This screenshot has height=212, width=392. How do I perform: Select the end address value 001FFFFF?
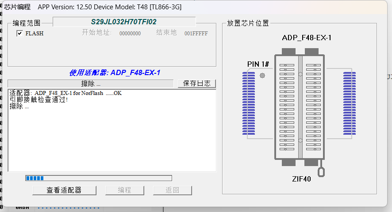click(196, 33)
